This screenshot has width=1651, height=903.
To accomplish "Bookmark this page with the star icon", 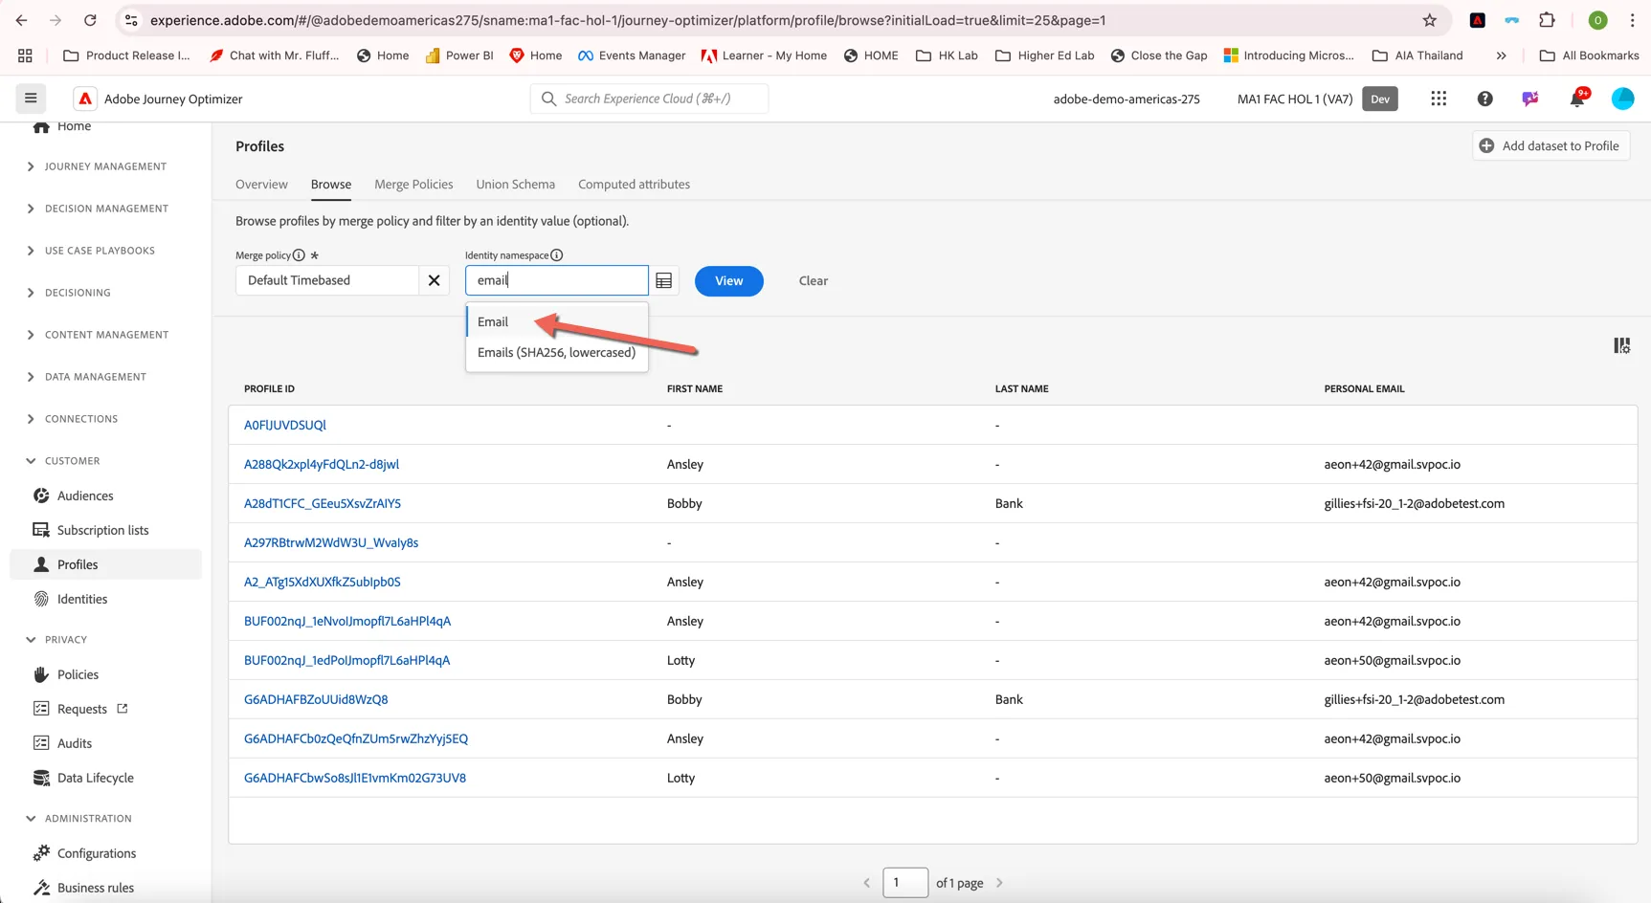I will point(1429,20).
